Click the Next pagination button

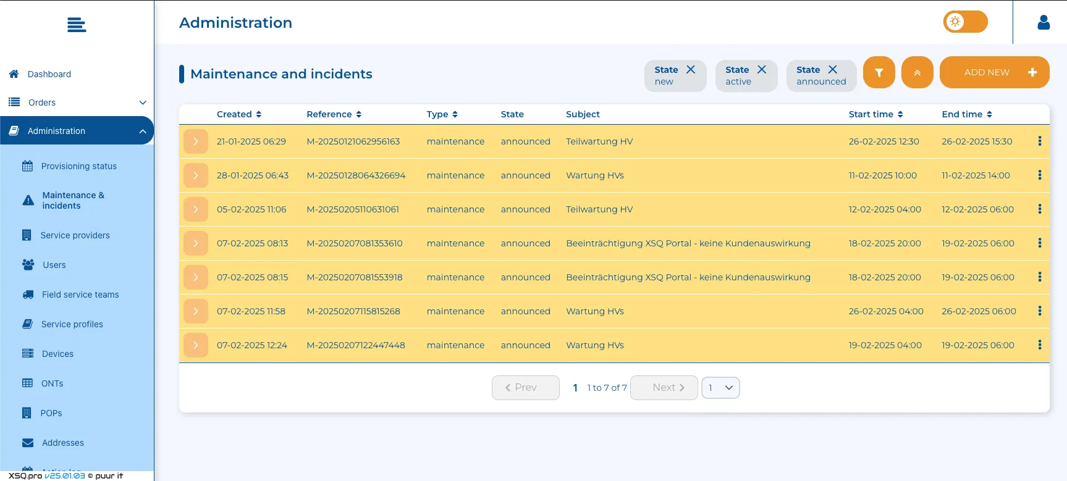coord(664,388)
